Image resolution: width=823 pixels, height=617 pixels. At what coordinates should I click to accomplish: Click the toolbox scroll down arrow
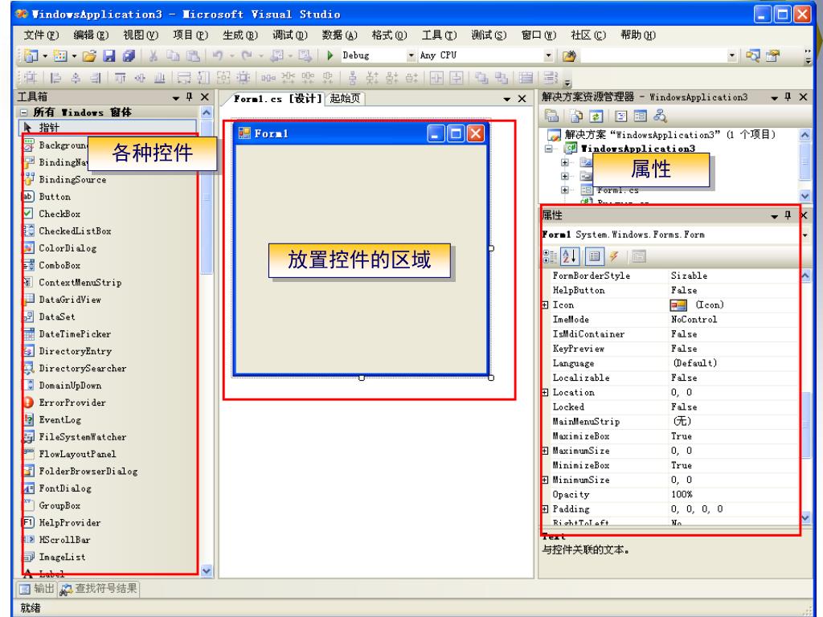coord(207,571)
